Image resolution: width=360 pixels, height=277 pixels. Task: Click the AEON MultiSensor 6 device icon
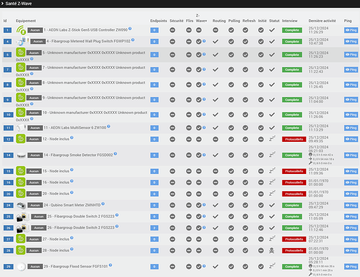click(x=21, y=127)
